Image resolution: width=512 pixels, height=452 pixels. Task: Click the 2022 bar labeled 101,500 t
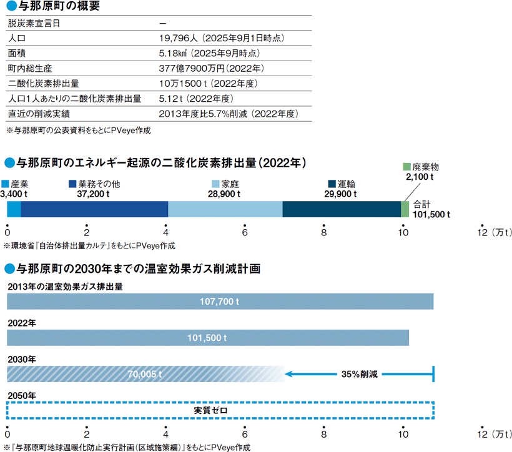[x=207, y=338]
